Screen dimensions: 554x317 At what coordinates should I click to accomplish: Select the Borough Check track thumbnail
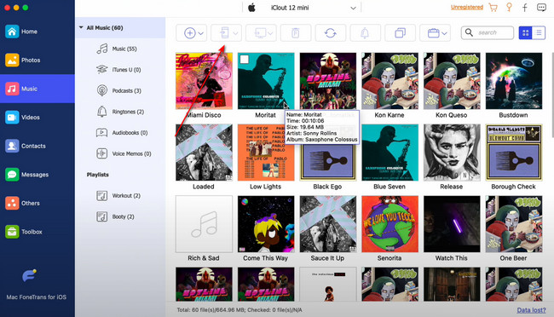click(514, 153)
